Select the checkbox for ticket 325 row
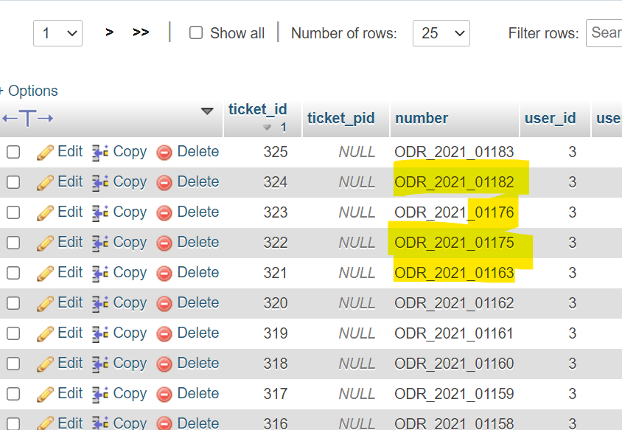 13,152
